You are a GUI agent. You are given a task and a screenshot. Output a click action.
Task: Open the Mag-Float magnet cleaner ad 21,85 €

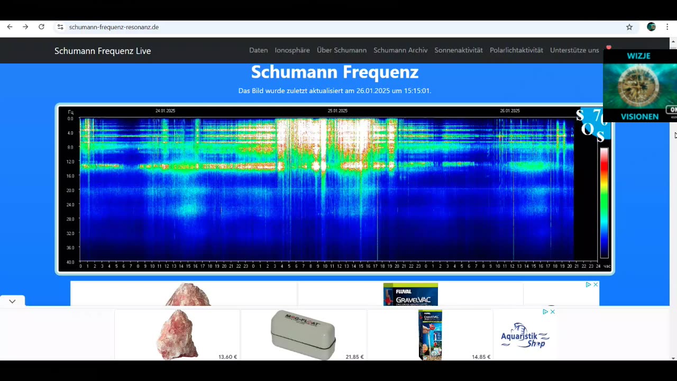(x=304, y=335)
